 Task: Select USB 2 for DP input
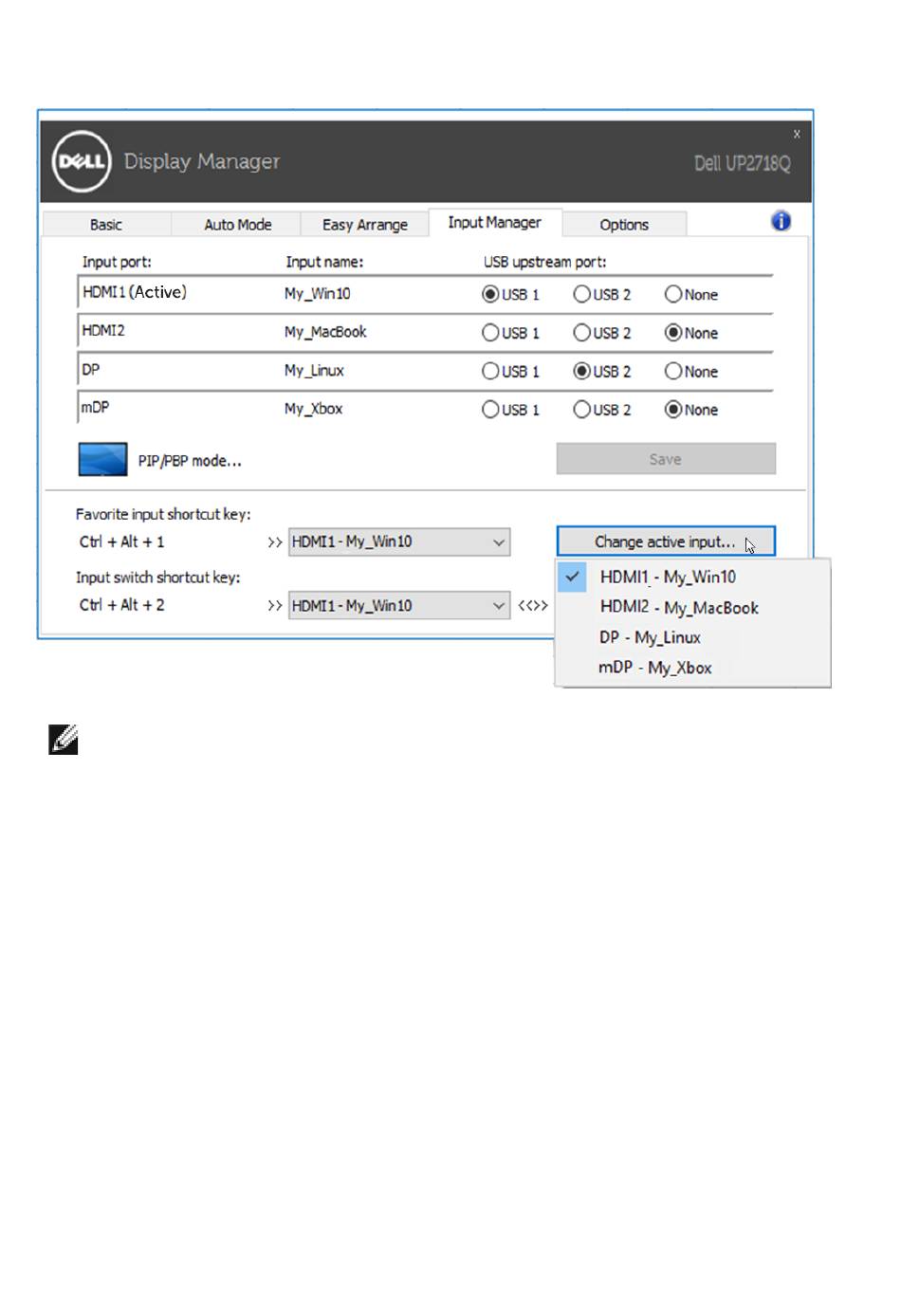[581, 371]
